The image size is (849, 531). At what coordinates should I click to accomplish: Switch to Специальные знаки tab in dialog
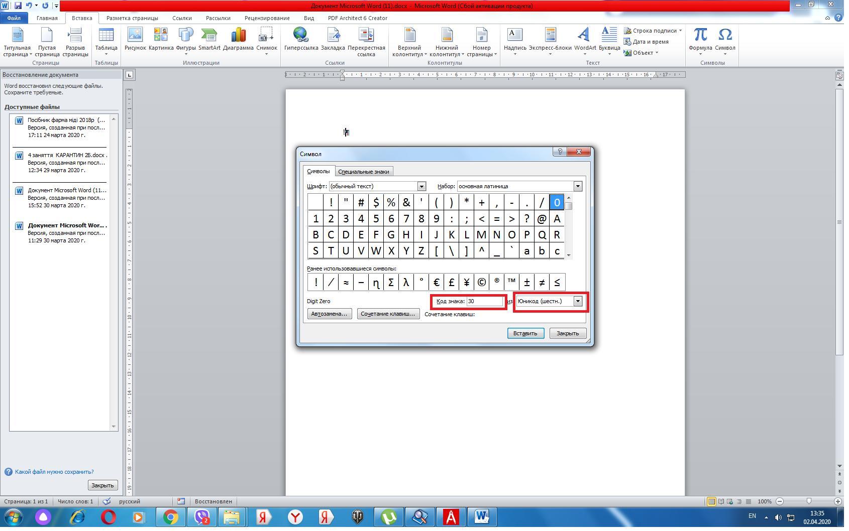tap(364, 172)
